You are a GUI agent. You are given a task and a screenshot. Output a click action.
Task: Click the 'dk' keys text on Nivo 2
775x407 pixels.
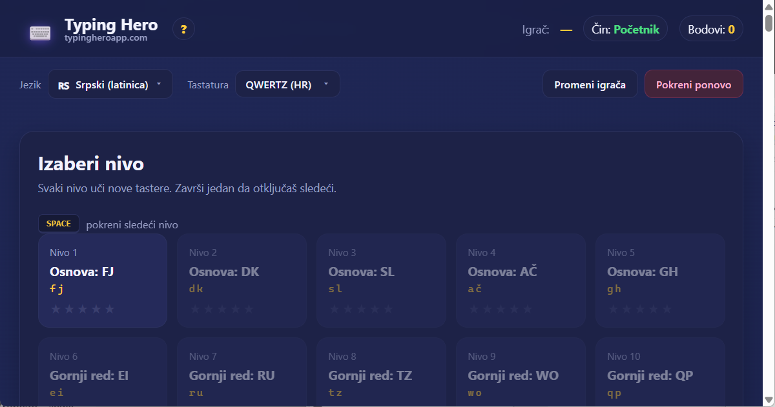click(196, 289)
